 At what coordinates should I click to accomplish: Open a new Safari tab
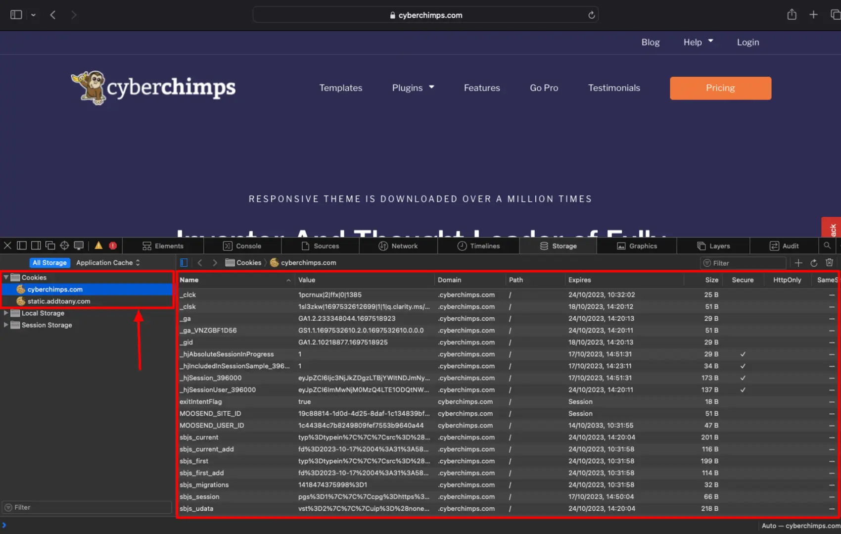coord(813,15)
